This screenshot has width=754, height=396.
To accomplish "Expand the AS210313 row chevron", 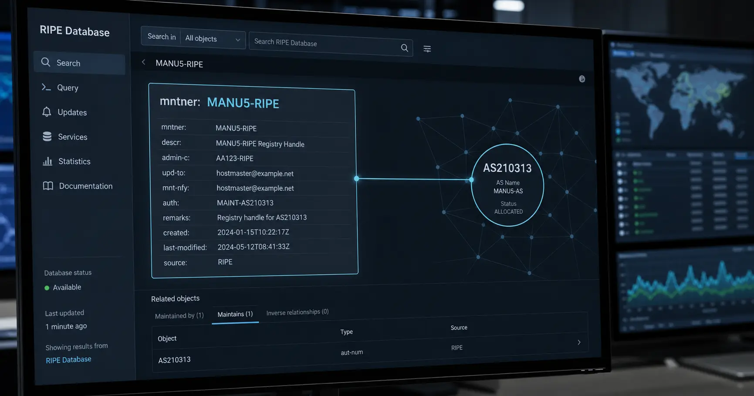I will (579, 342).
